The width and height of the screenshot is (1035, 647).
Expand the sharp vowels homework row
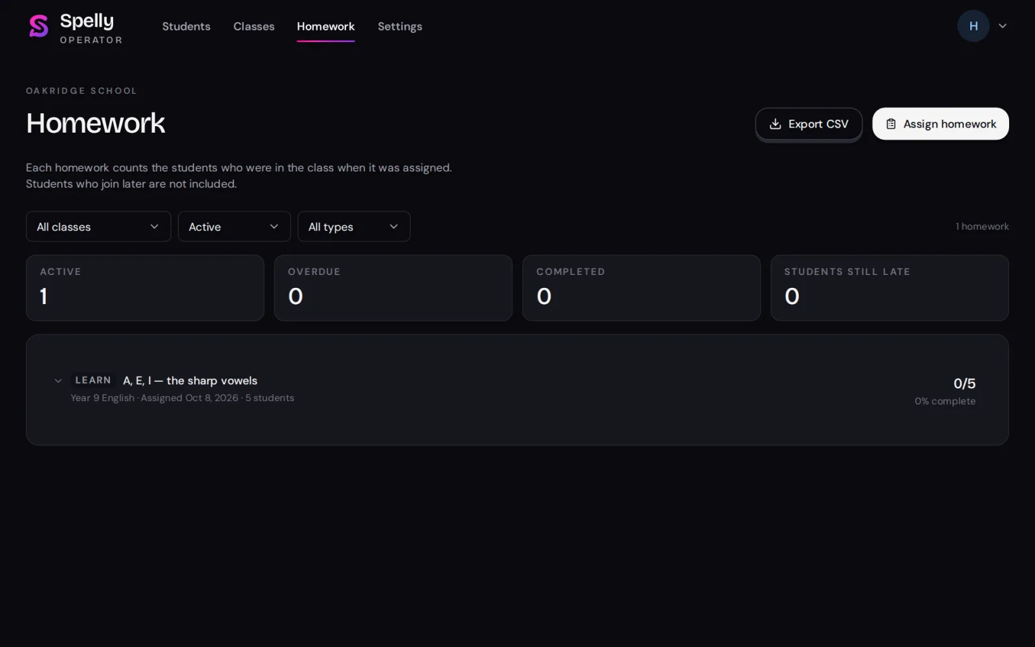click(58, 380)
